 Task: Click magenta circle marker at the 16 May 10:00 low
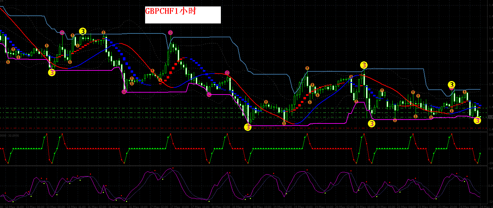(x=124, y=92)
